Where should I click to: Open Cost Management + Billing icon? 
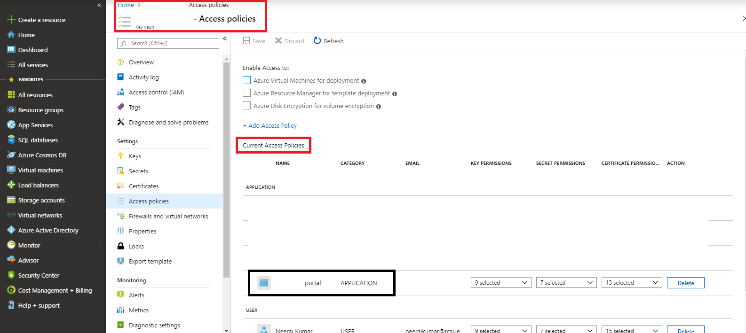click(x=11, y=290)
